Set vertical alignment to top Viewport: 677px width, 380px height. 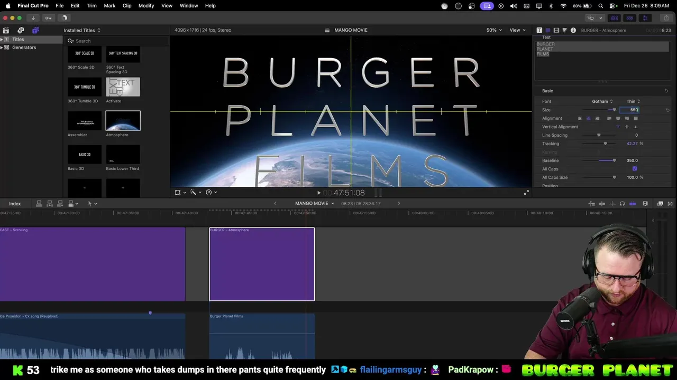coord(618,127)
